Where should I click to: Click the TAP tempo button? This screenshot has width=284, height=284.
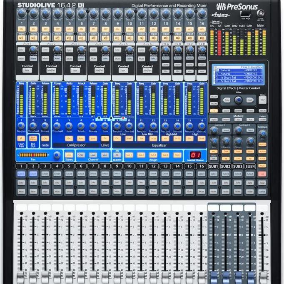point(262,100)
